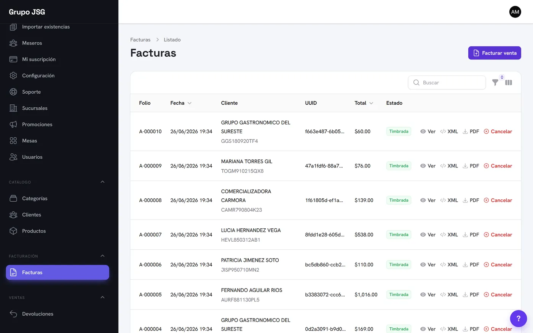The height and width of the screenshot is (333, 533).
Task: Click RFC HEVL850312AB1 text
Action: [x=241, y=240]
